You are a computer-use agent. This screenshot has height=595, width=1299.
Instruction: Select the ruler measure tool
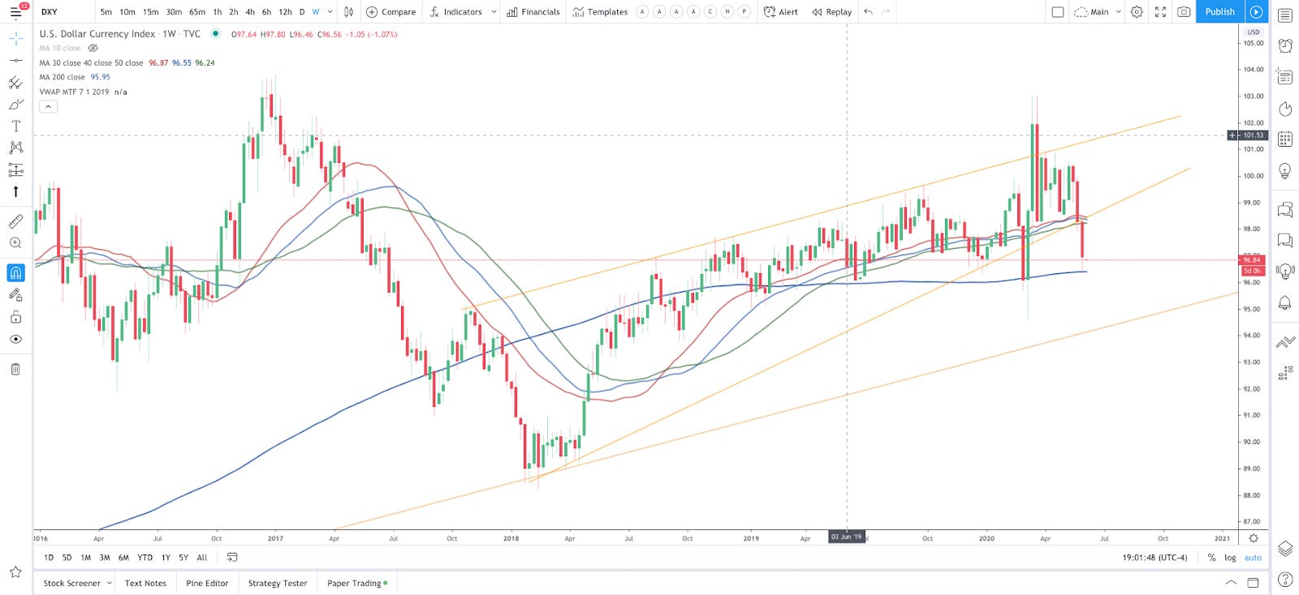point(15,221)
